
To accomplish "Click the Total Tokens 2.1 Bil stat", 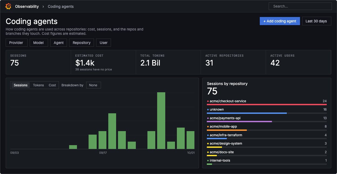I will click(x=150, y=63).
